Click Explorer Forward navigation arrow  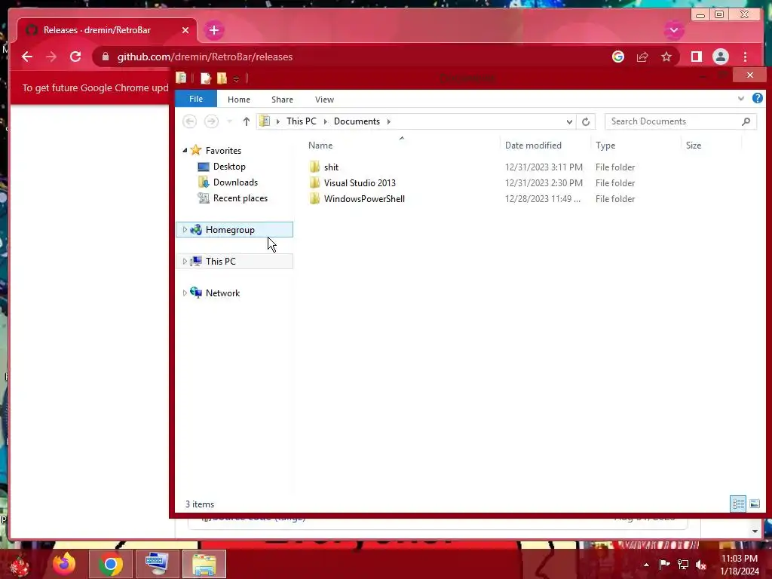tap(211, 121)
